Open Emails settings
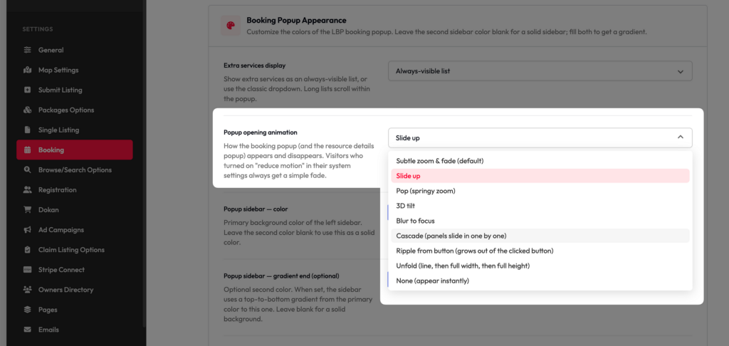The width and height of the screenshot is (729, 346). (x=74, y=330)
